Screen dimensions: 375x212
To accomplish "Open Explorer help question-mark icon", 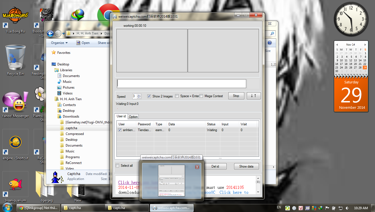I will click(270, 43).
